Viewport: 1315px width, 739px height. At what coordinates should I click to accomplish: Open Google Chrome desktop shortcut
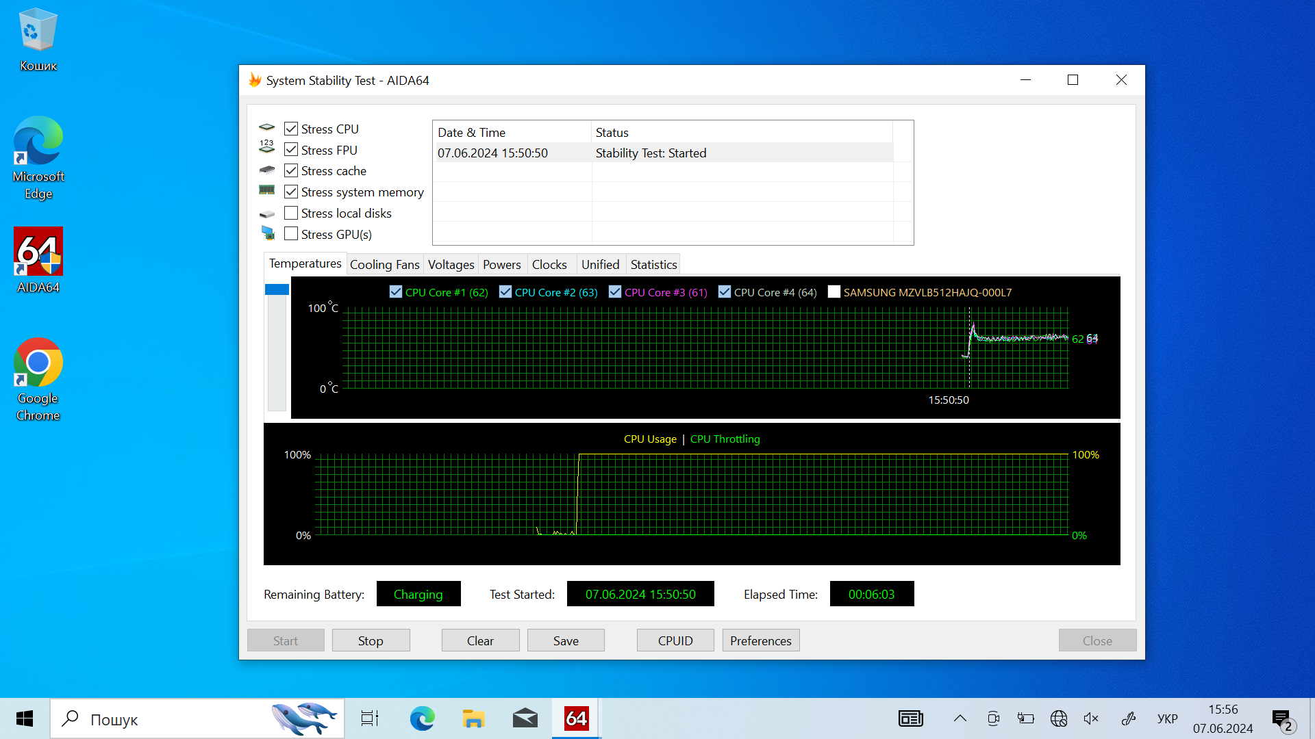click(x=38, y=379)
